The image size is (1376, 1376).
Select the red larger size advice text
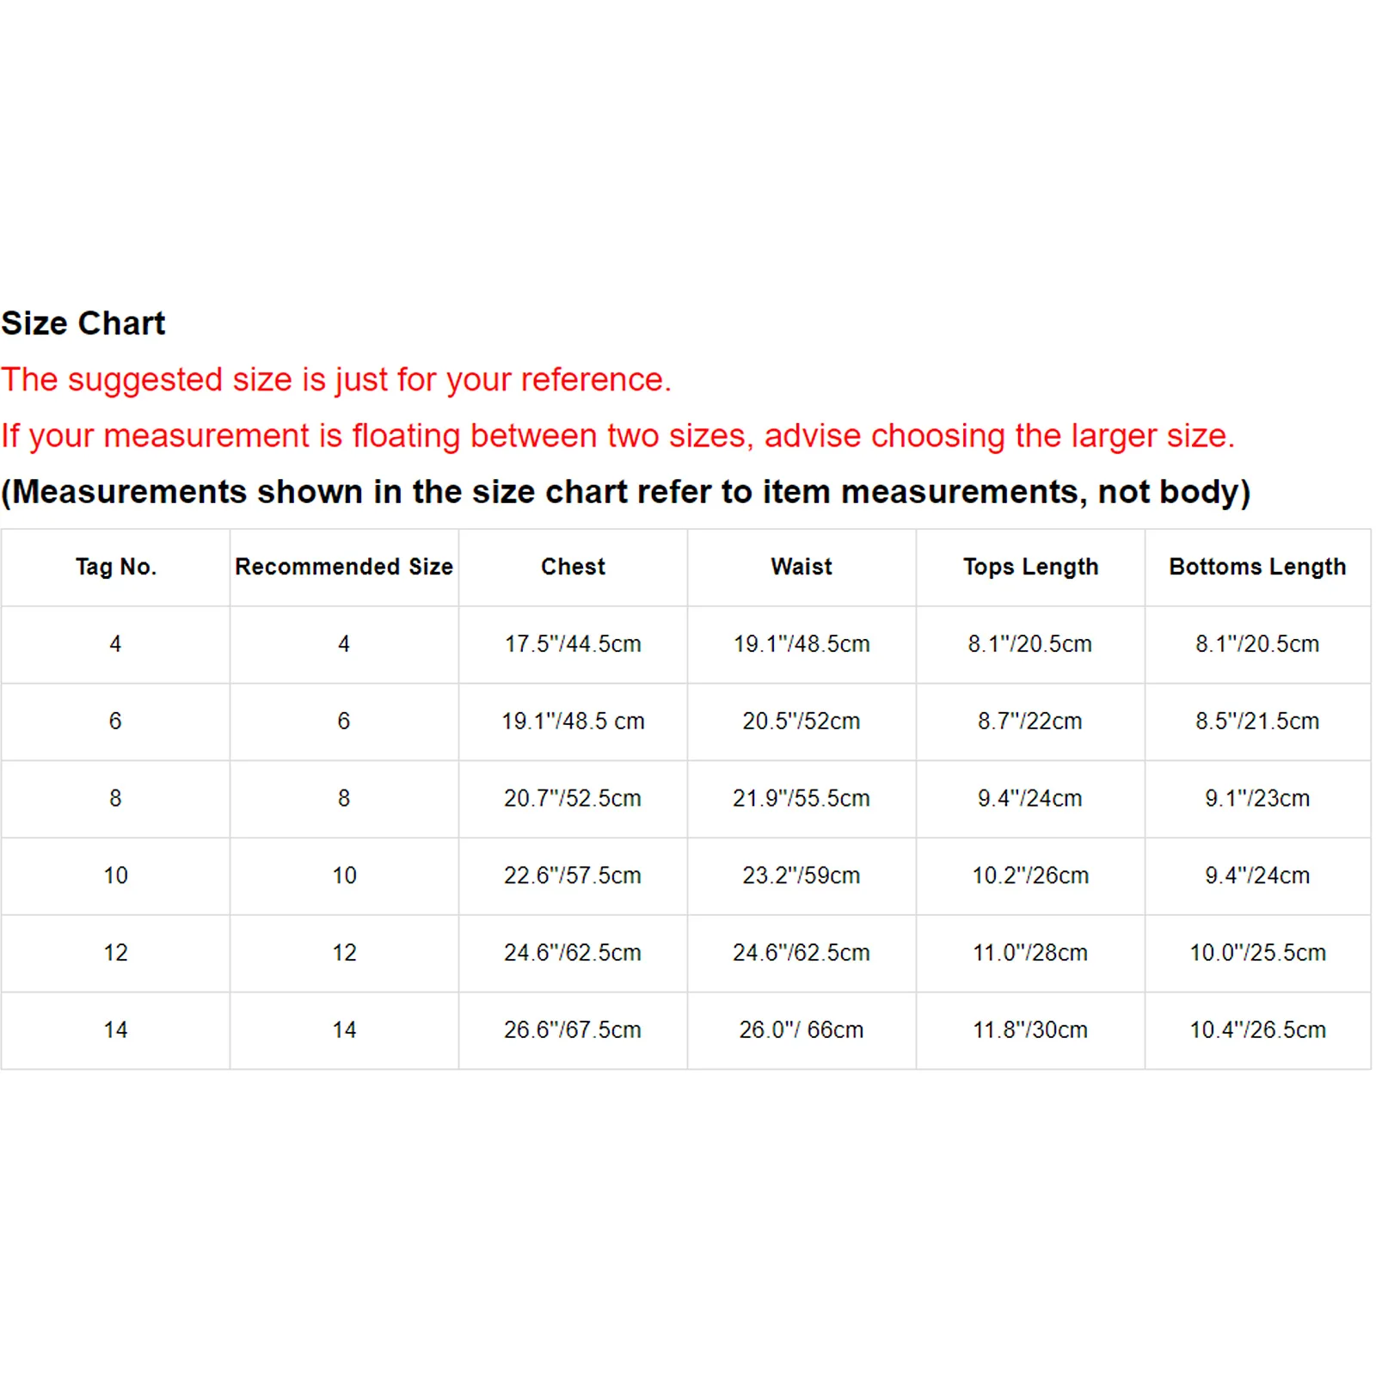617,436
